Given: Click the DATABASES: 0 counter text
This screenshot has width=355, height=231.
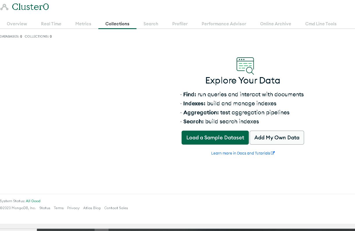Looking at the screenshot, I should pyautogui.click(x=11, y=36).
